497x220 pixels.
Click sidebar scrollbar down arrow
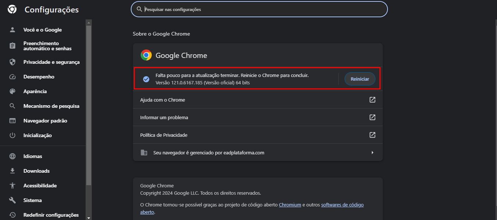pyautogui.click(x=89, y=217)
